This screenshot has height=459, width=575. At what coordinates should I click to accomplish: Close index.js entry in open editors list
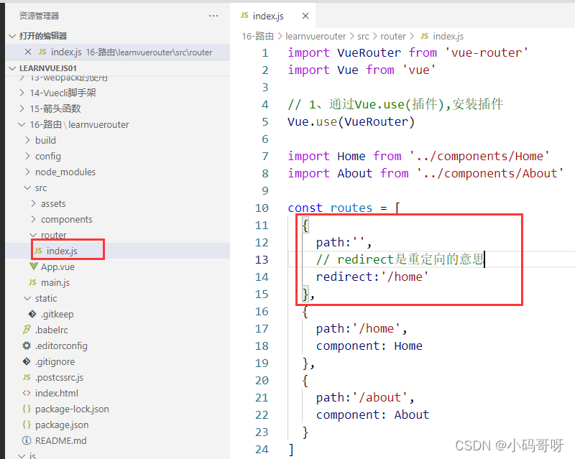tap(28, 52)
